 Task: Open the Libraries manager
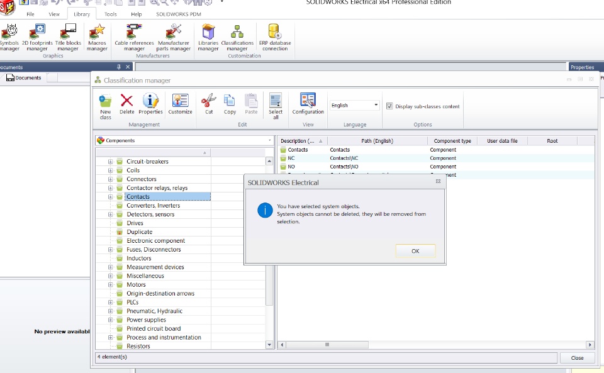point(208,37)
